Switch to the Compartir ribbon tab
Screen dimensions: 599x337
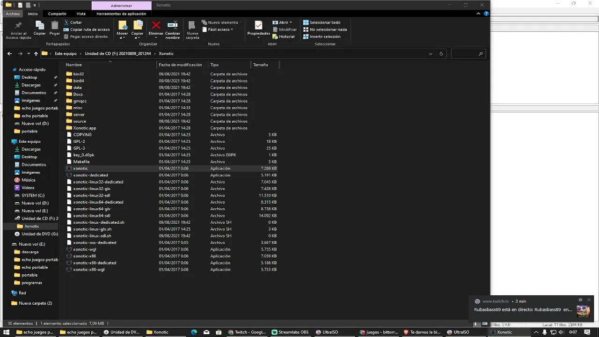point(57,14)
